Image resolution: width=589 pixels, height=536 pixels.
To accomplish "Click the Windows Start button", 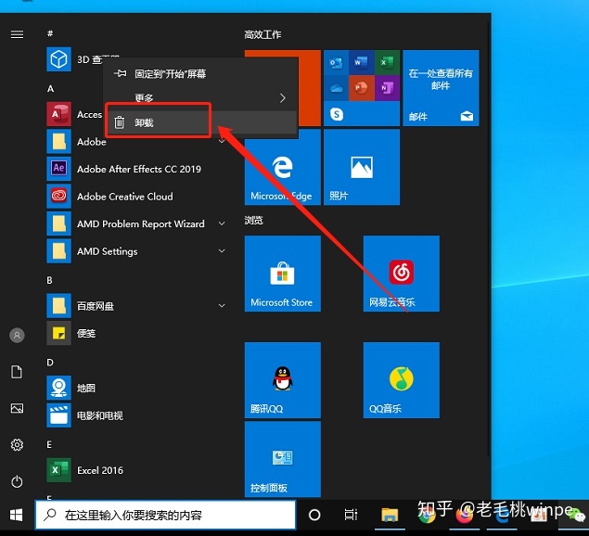I will [x=16, y=515].
